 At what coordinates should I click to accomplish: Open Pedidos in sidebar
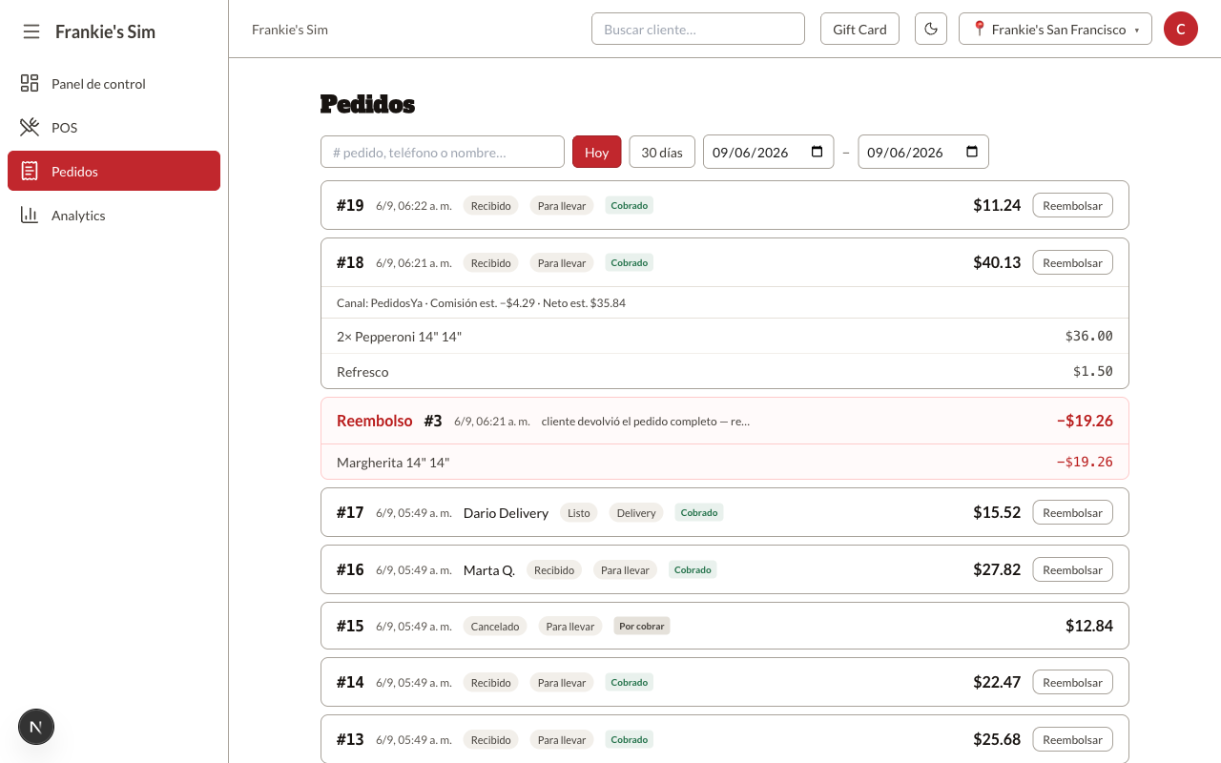click(x=114, y=171)
